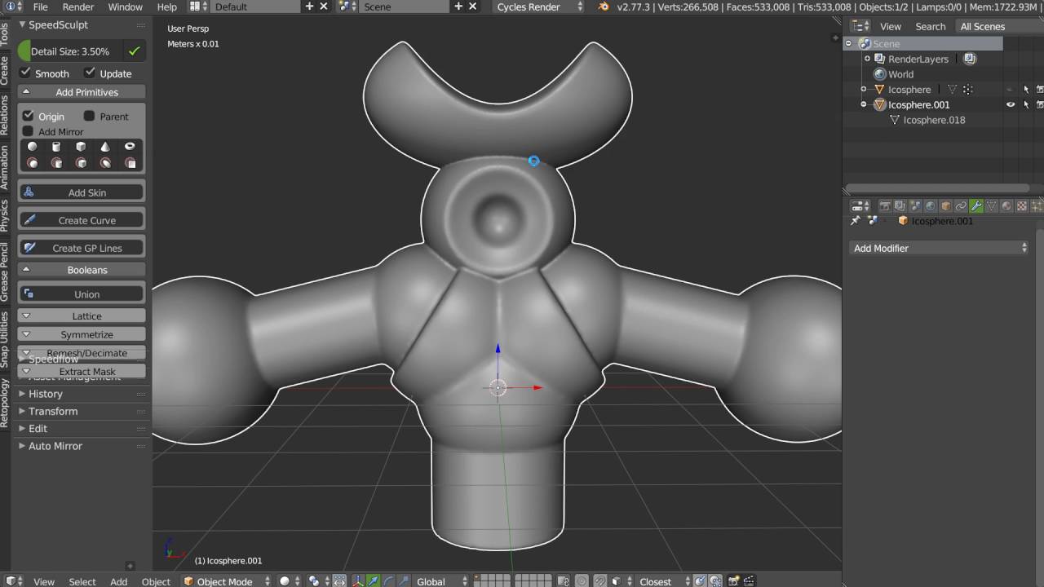Image resolution: width=1044 pixels, height=587 pixels.
Task: Click the Blender logo info editor icon
Action: click(x=11, y=7)
